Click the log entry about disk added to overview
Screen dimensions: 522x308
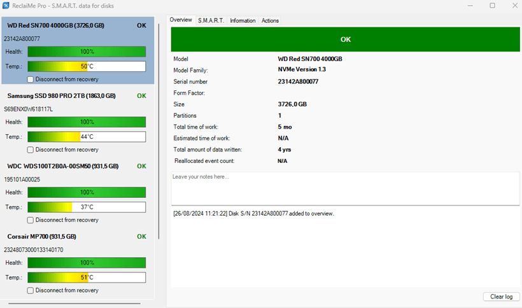(x=253, y=214)
